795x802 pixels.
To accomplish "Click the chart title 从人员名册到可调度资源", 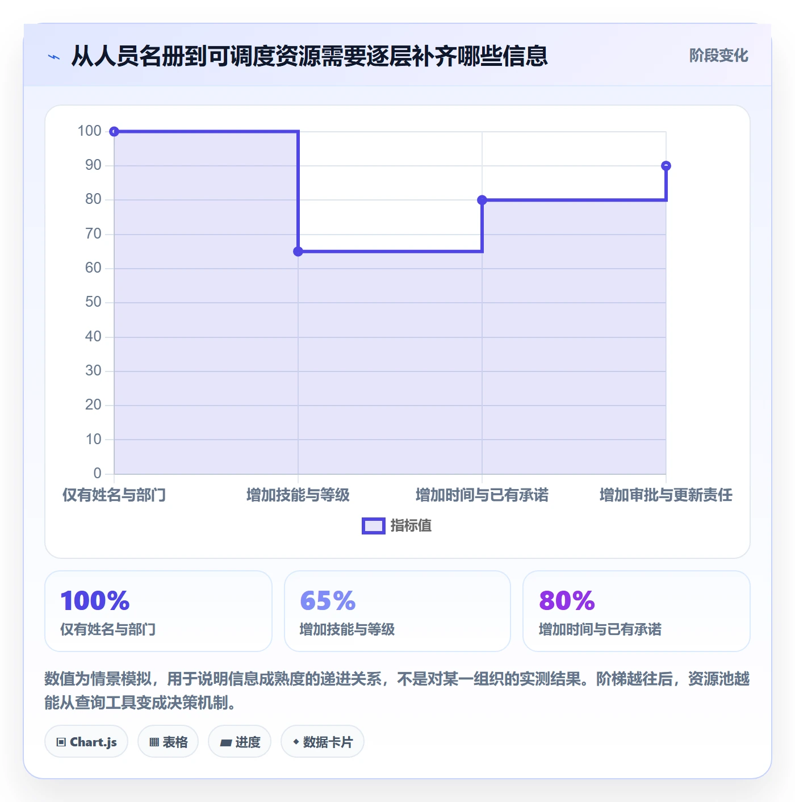I will [x=309, y=56].
